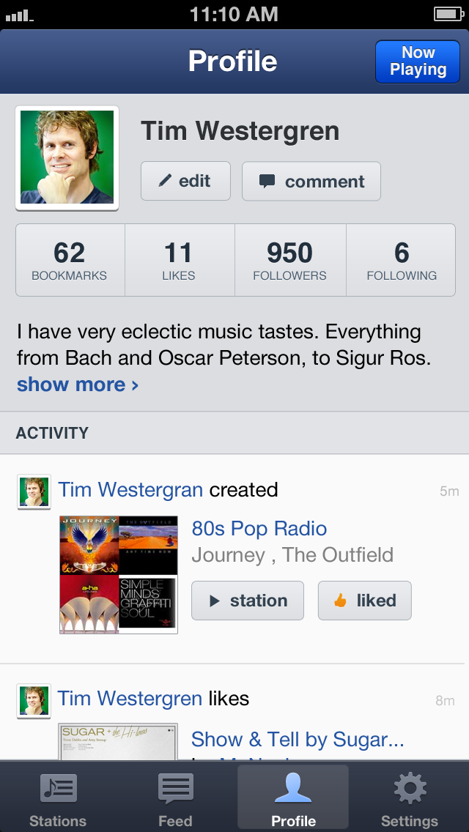View the 62 bookmarks
This screenshot has height=832, width=469.
click(70, 260)
